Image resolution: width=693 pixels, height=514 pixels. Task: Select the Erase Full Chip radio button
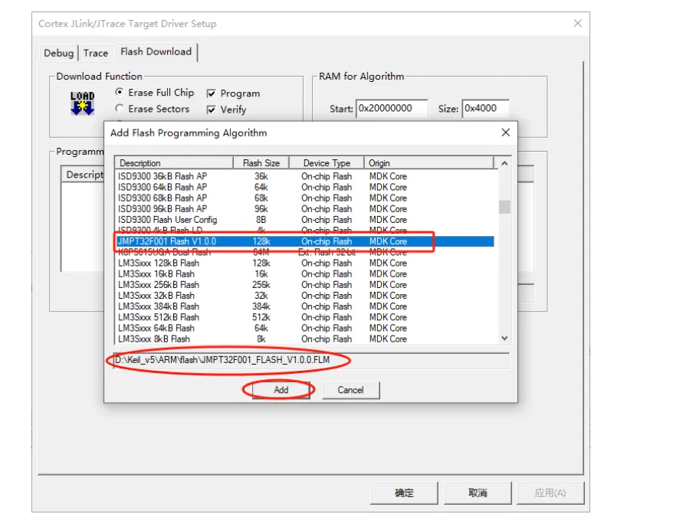(120, 92)
